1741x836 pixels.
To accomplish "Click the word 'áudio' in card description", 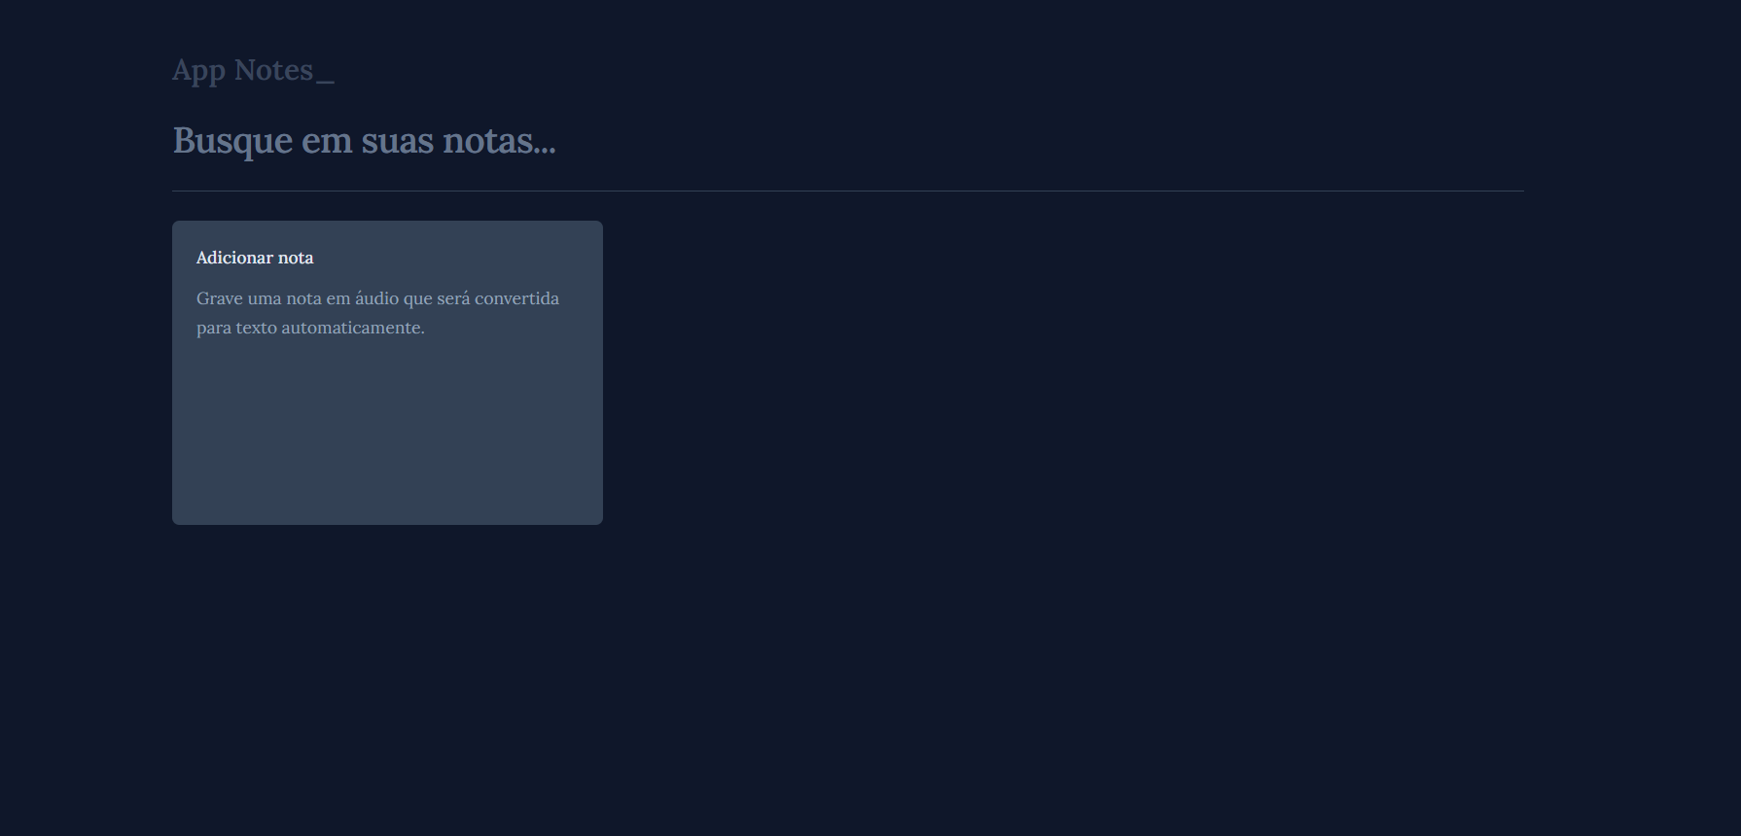I will [376, 298].
